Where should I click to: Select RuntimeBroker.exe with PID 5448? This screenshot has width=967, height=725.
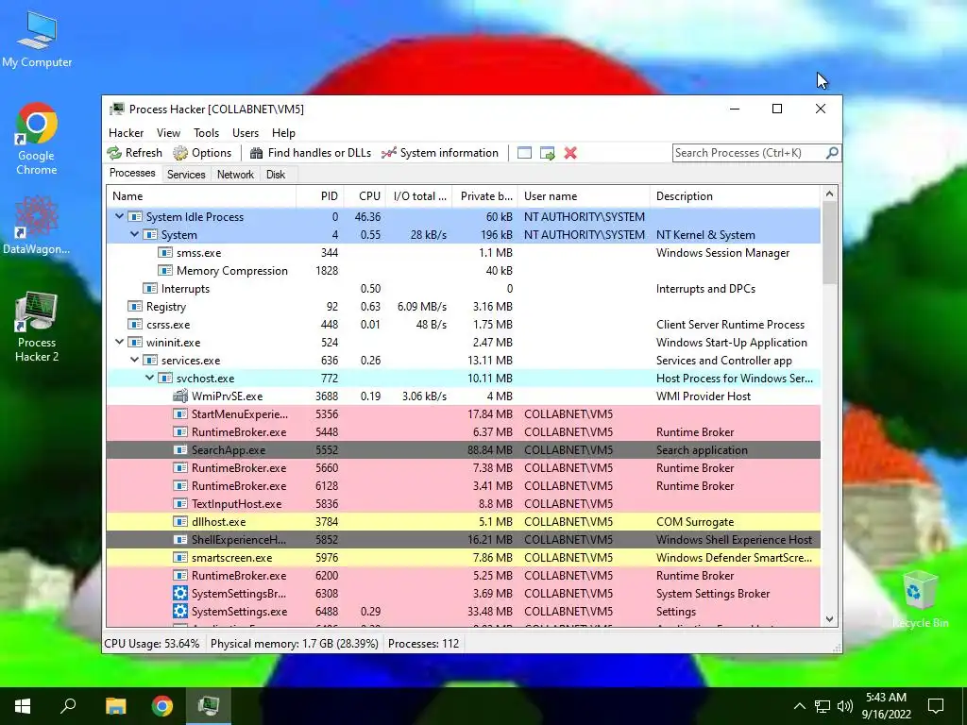[x=464, y=432]
